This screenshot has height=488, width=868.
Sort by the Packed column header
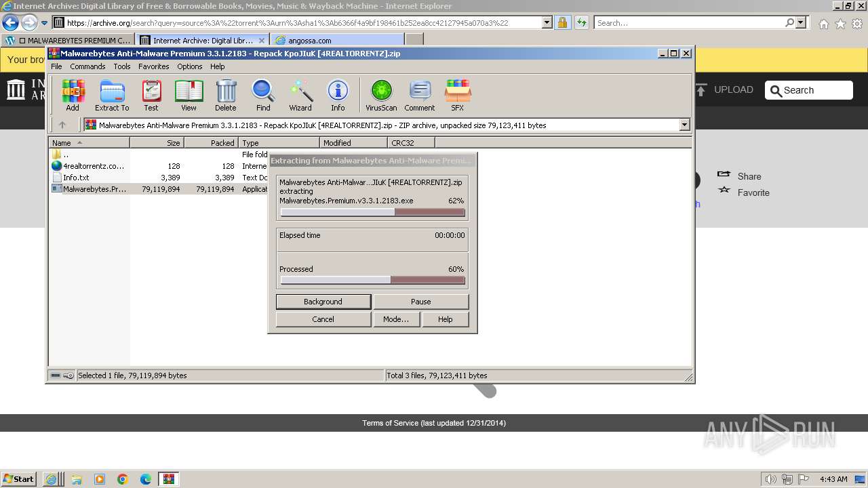point(211,143)
